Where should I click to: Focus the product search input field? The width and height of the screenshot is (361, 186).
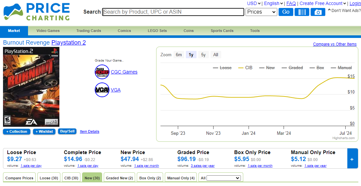click(173, 12)
